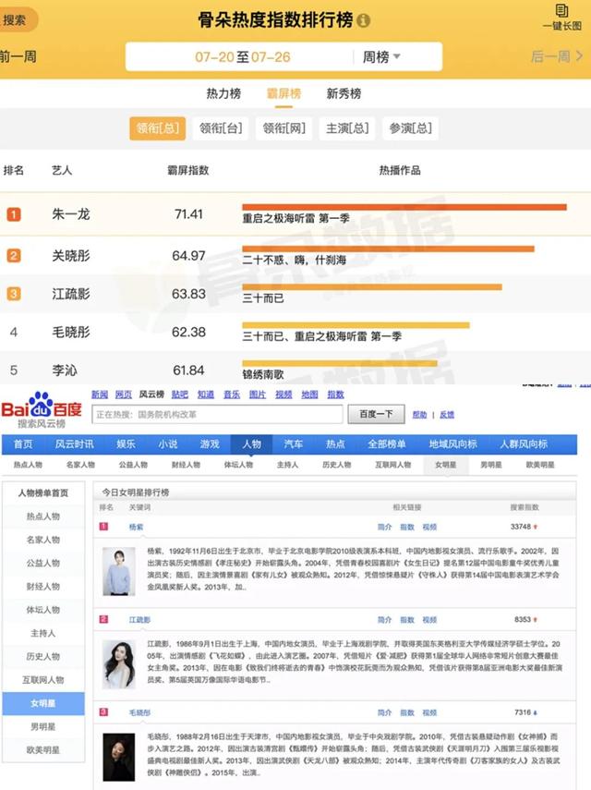
Task: Click artist name 毛晓彤 in the 霸屏榜 list
Action: 71,332
